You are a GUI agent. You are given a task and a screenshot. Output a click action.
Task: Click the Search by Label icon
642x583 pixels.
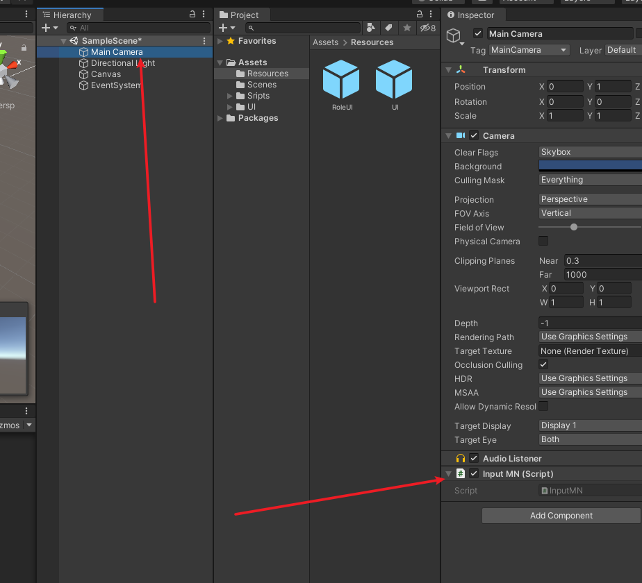(x=388, y=28)
